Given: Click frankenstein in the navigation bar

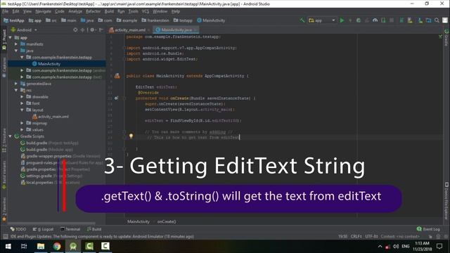Looking at the screenshot, I should click(x=155, y=20).
